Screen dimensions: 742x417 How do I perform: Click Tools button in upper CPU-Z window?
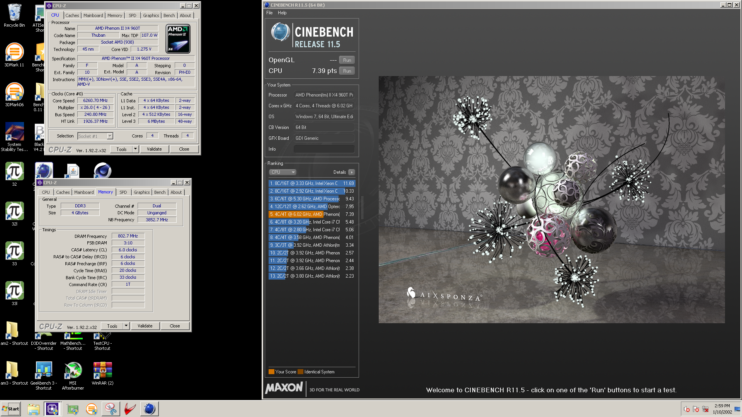(x=121, y=149)
